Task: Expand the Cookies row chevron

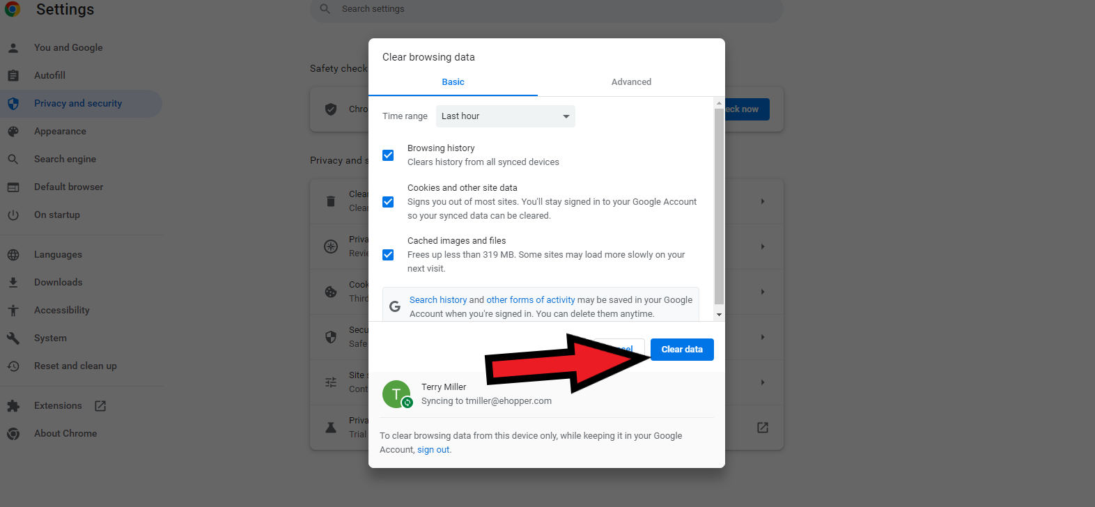Action: coord(763,292)
